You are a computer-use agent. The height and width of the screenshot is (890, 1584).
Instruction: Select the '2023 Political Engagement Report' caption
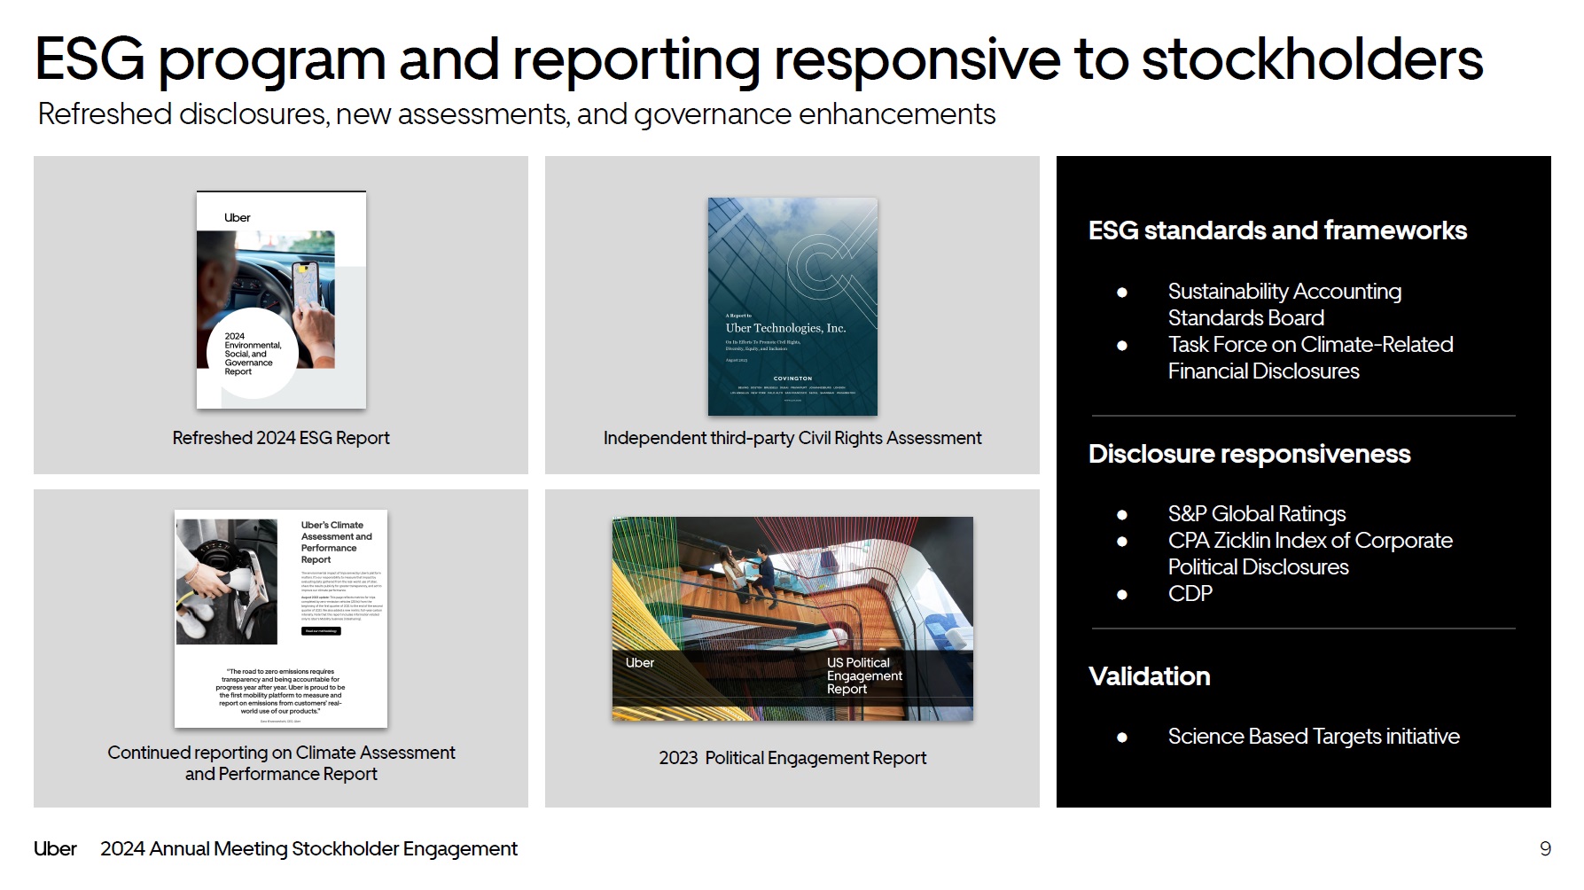click(x=792, y=758)
